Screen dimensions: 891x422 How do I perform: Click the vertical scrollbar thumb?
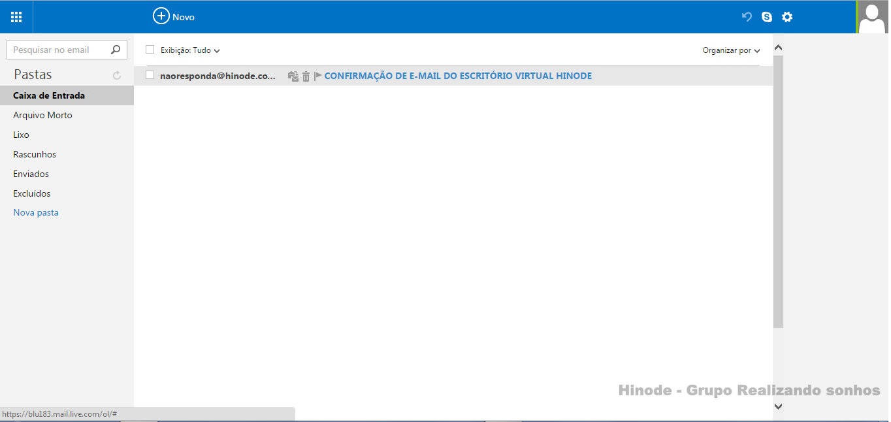click(778, 192)
